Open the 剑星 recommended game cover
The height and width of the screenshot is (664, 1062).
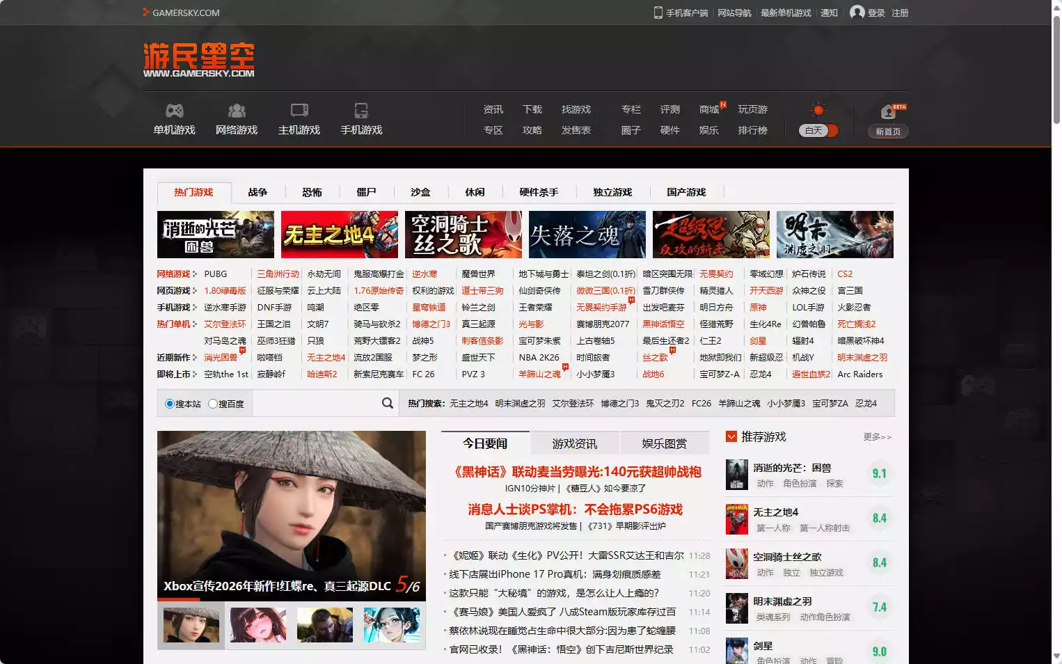(737, 651)
